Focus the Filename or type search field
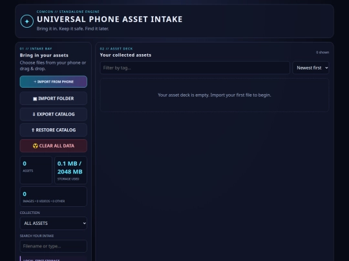This screenshot has height=261, width=349. tap(54, 246)
